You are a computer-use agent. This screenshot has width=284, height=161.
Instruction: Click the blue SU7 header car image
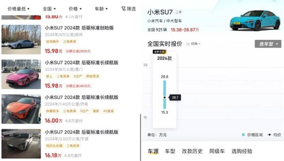[x=255, y=20]
